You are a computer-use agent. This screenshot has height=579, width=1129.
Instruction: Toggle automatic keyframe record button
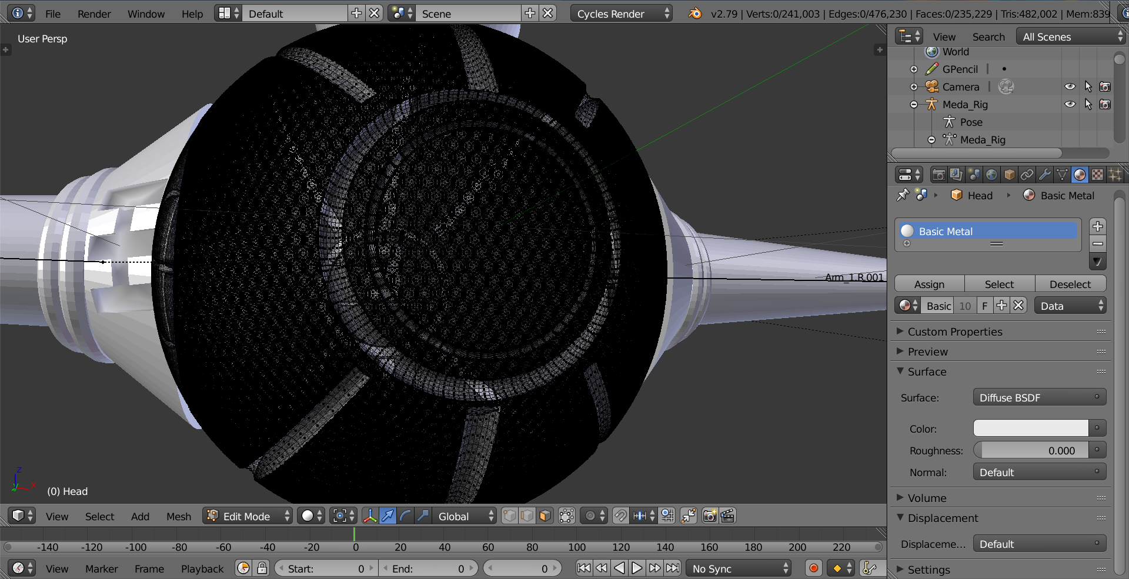[814, 568]
